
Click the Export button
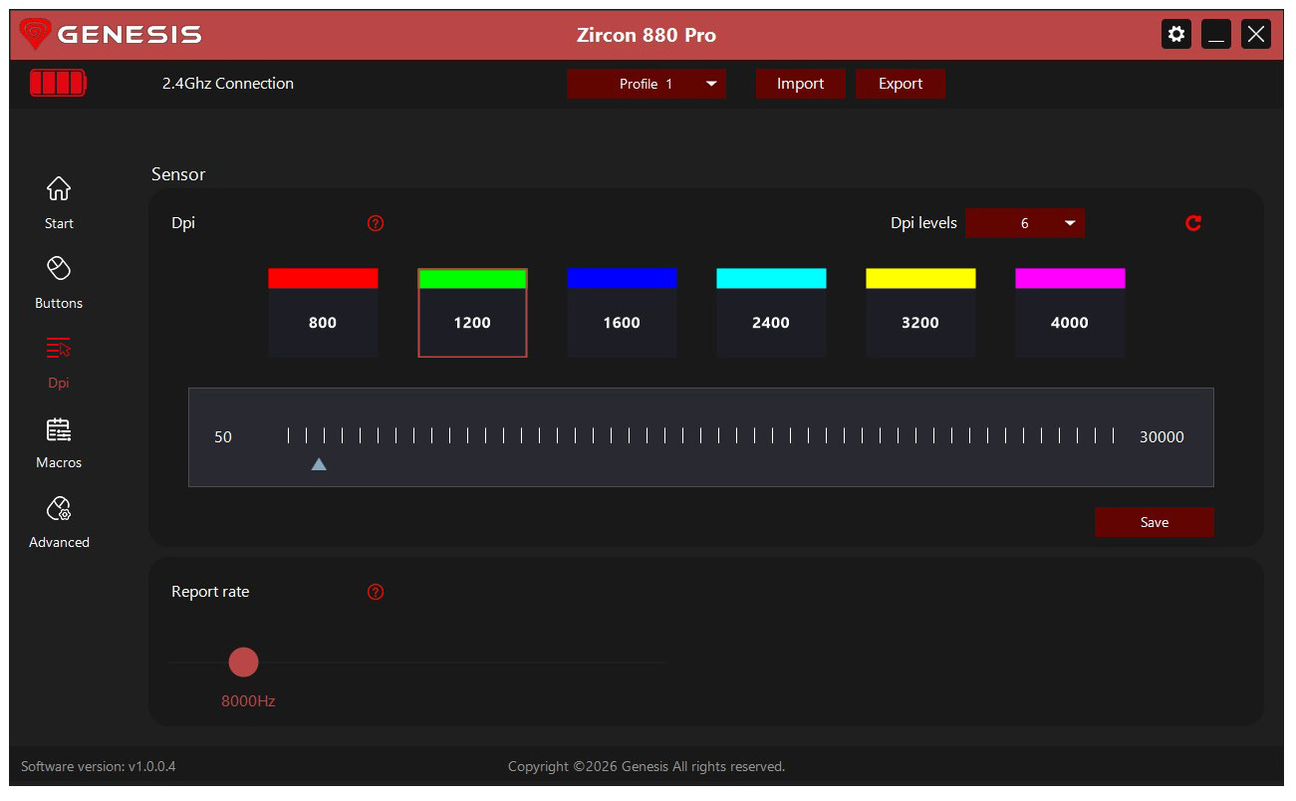click(901, 84)
